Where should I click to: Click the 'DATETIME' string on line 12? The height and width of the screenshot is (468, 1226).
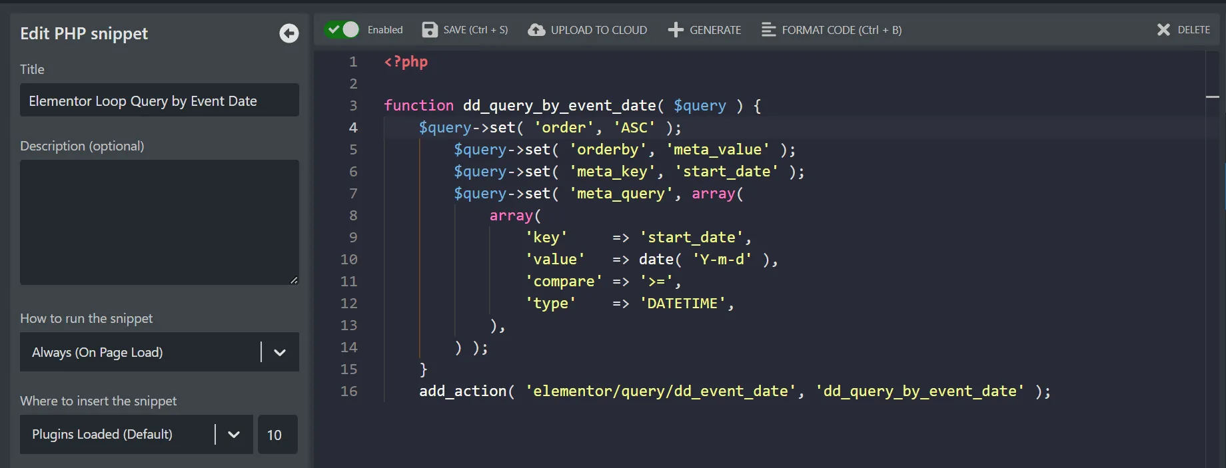click(x=682, y=304)
